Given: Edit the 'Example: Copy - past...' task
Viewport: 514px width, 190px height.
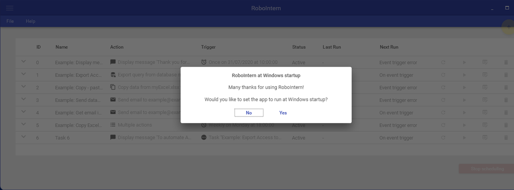Looking at the screenshot, I should pyautogui.click(x=485, y=87).
